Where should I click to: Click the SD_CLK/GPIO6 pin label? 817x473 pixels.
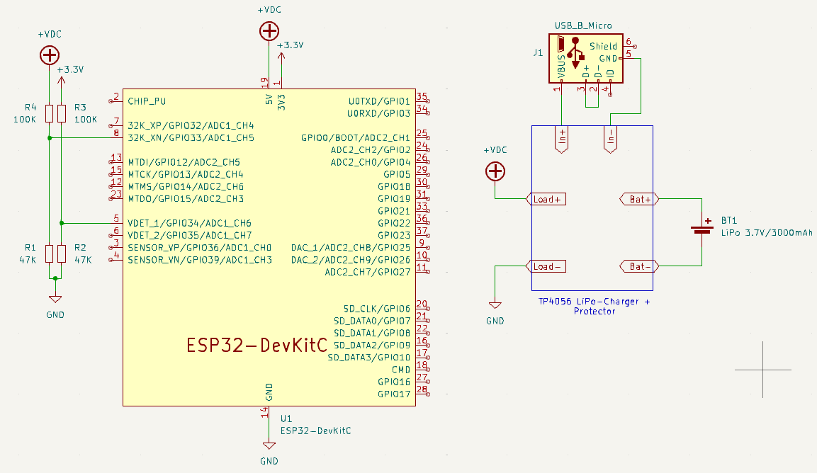tap(377, 309)
